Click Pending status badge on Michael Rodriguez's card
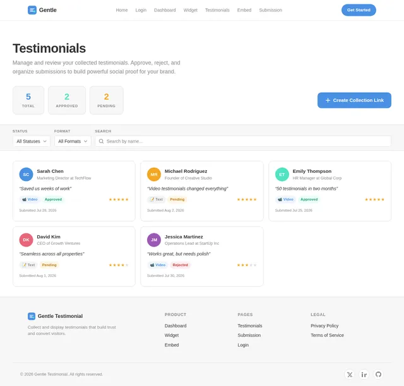Screen dimensions: 404x386 click(x=177, y=199)
